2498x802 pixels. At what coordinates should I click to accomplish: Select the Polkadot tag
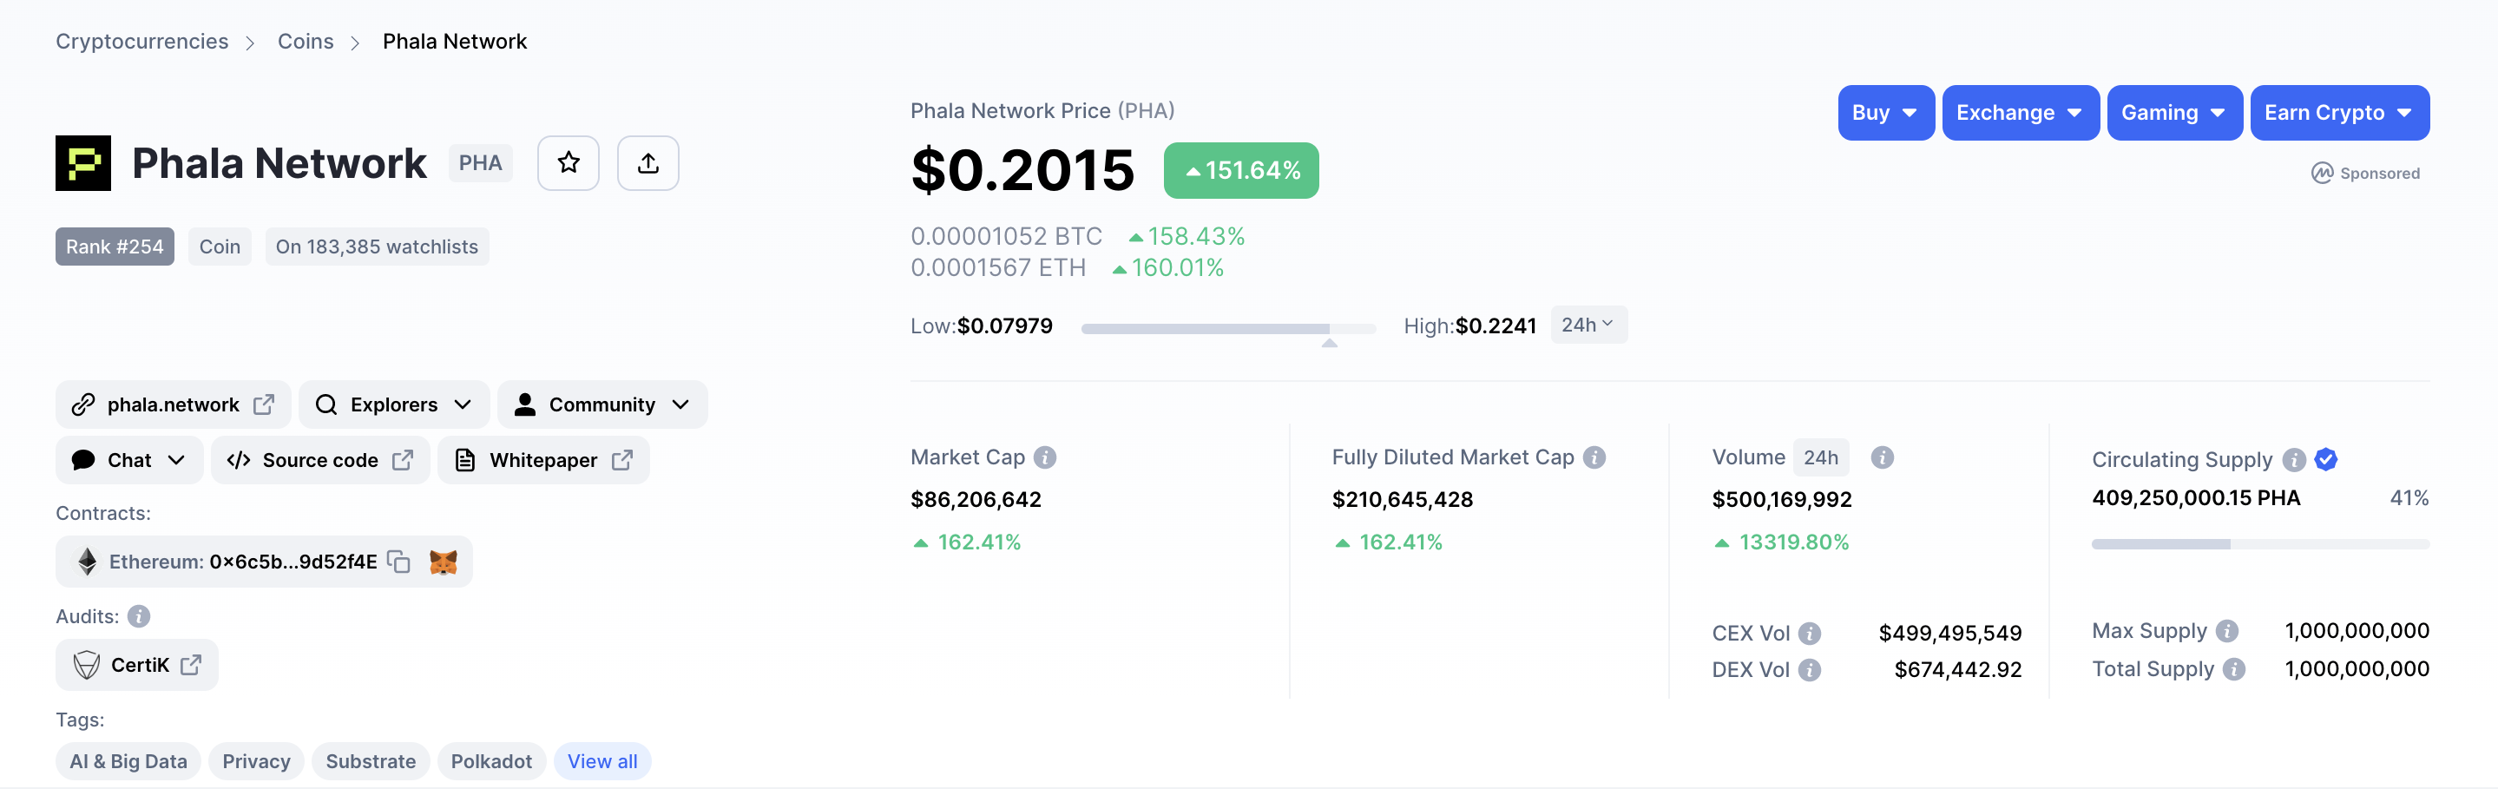coord(491,761)
